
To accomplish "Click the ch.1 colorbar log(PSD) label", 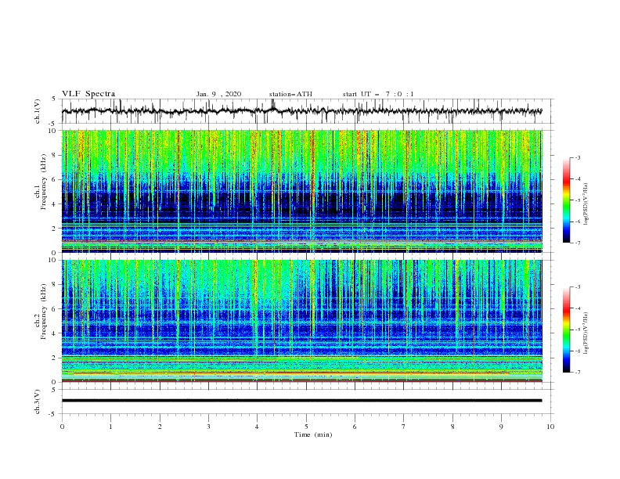I will coord(586,204).
